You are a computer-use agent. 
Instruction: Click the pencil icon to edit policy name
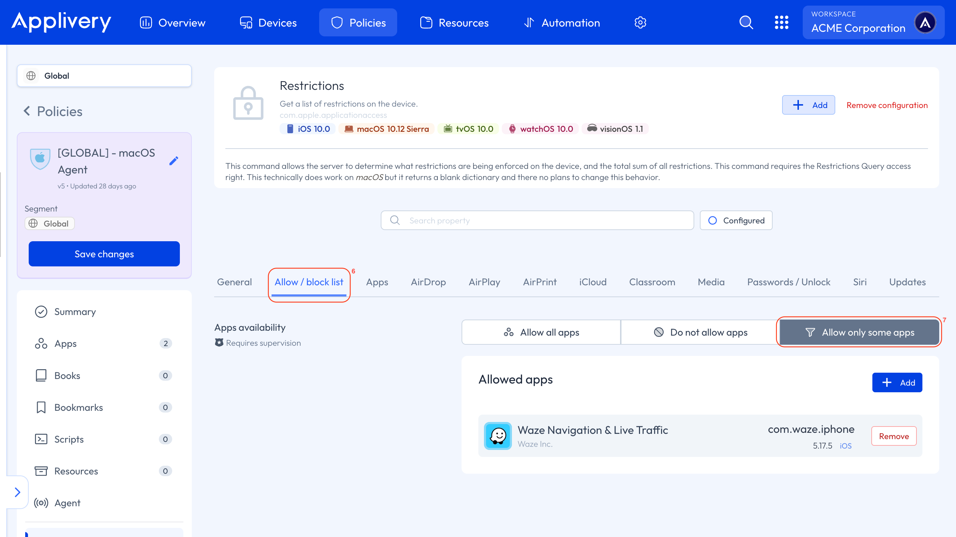tap(174, 160)
